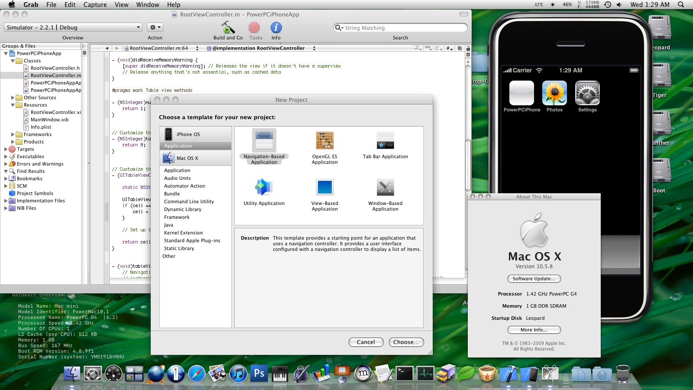Click Software Update... in About This Mac
Viewport: 693px width, 390px height.
click(x=534, y=279)
